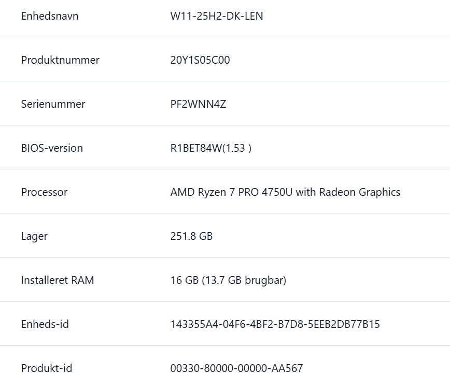The image size is (450, 374).
Task: Click the Produktnummer label
Action: pyautogui.click(x=60, y=60)
